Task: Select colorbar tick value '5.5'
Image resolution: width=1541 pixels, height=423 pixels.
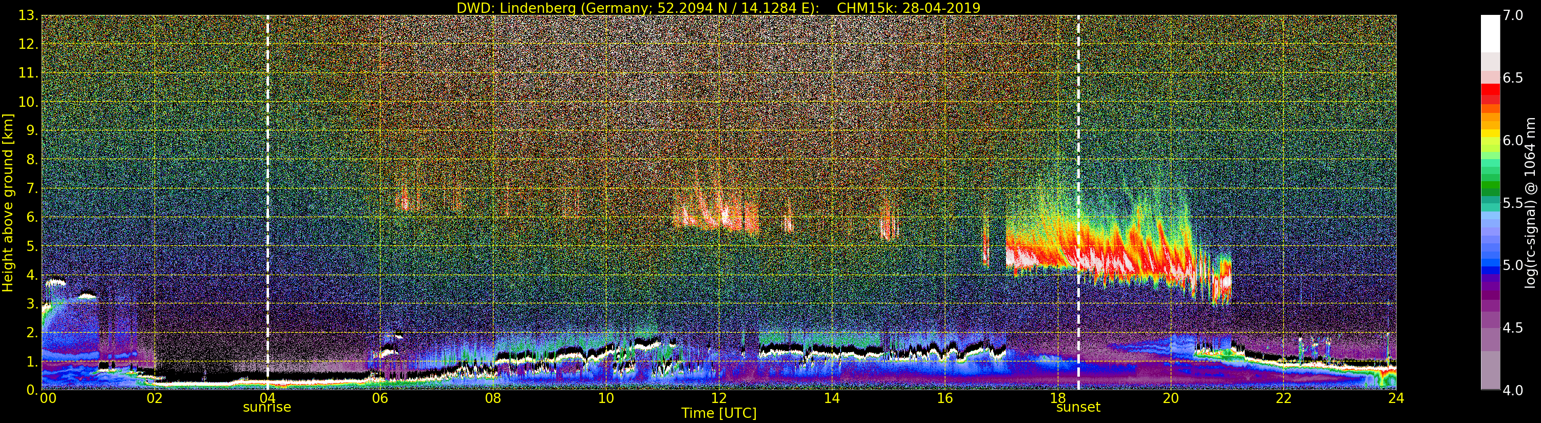Action: [x=1513, y=203]
